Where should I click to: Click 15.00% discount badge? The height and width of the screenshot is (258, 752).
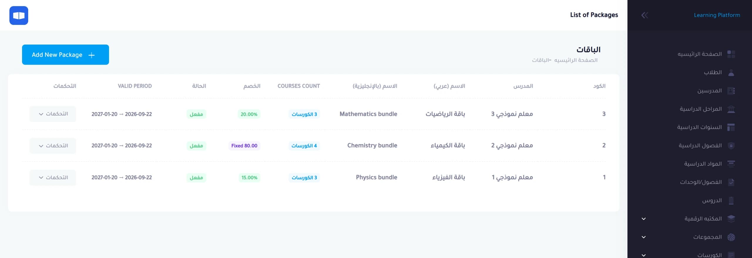tap(249, 178)
